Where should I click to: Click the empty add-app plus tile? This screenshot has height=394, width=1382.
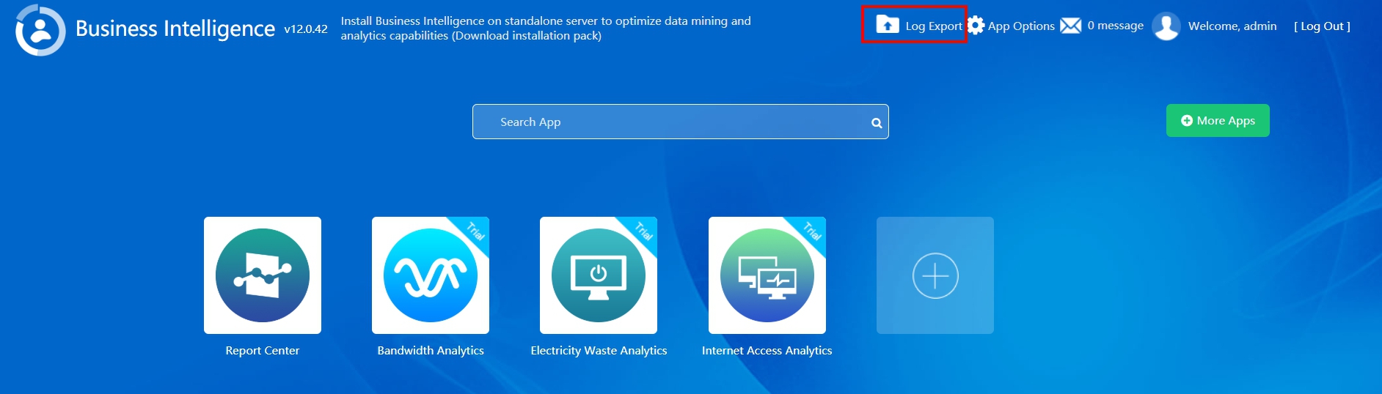click(935, 275)
